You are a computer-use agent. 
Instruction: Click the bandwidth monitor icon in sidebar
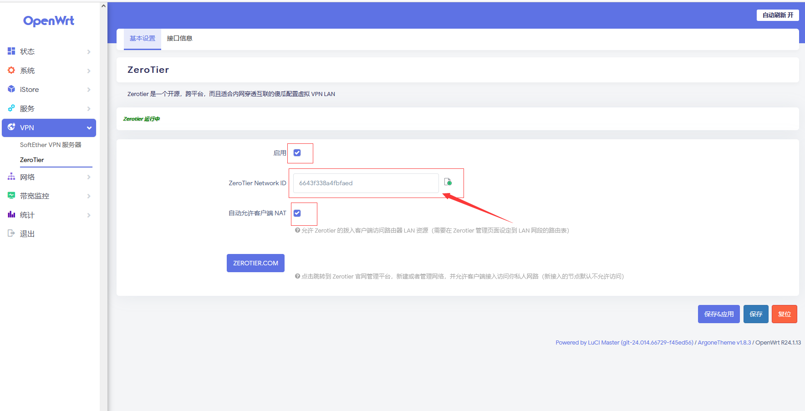[x=11, y=196]
